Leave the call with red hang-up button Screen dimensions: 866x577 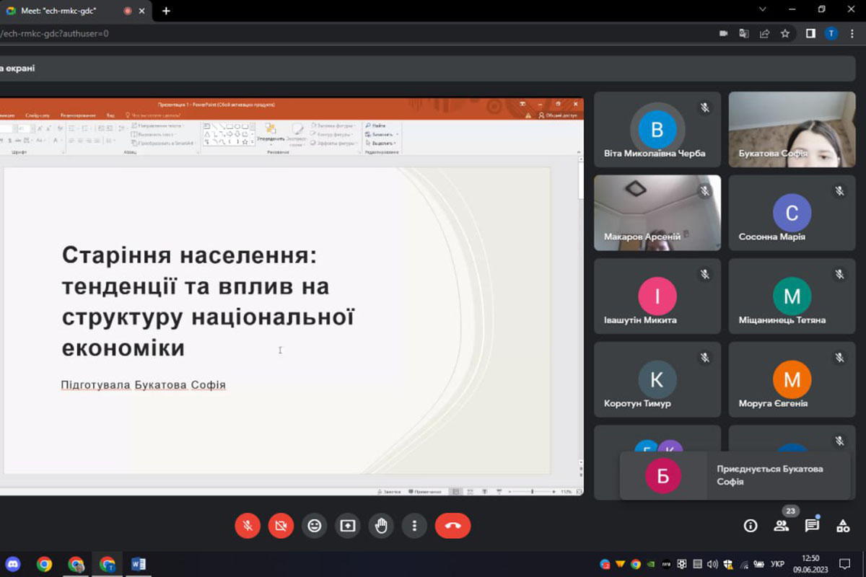(x=452, y=526)
